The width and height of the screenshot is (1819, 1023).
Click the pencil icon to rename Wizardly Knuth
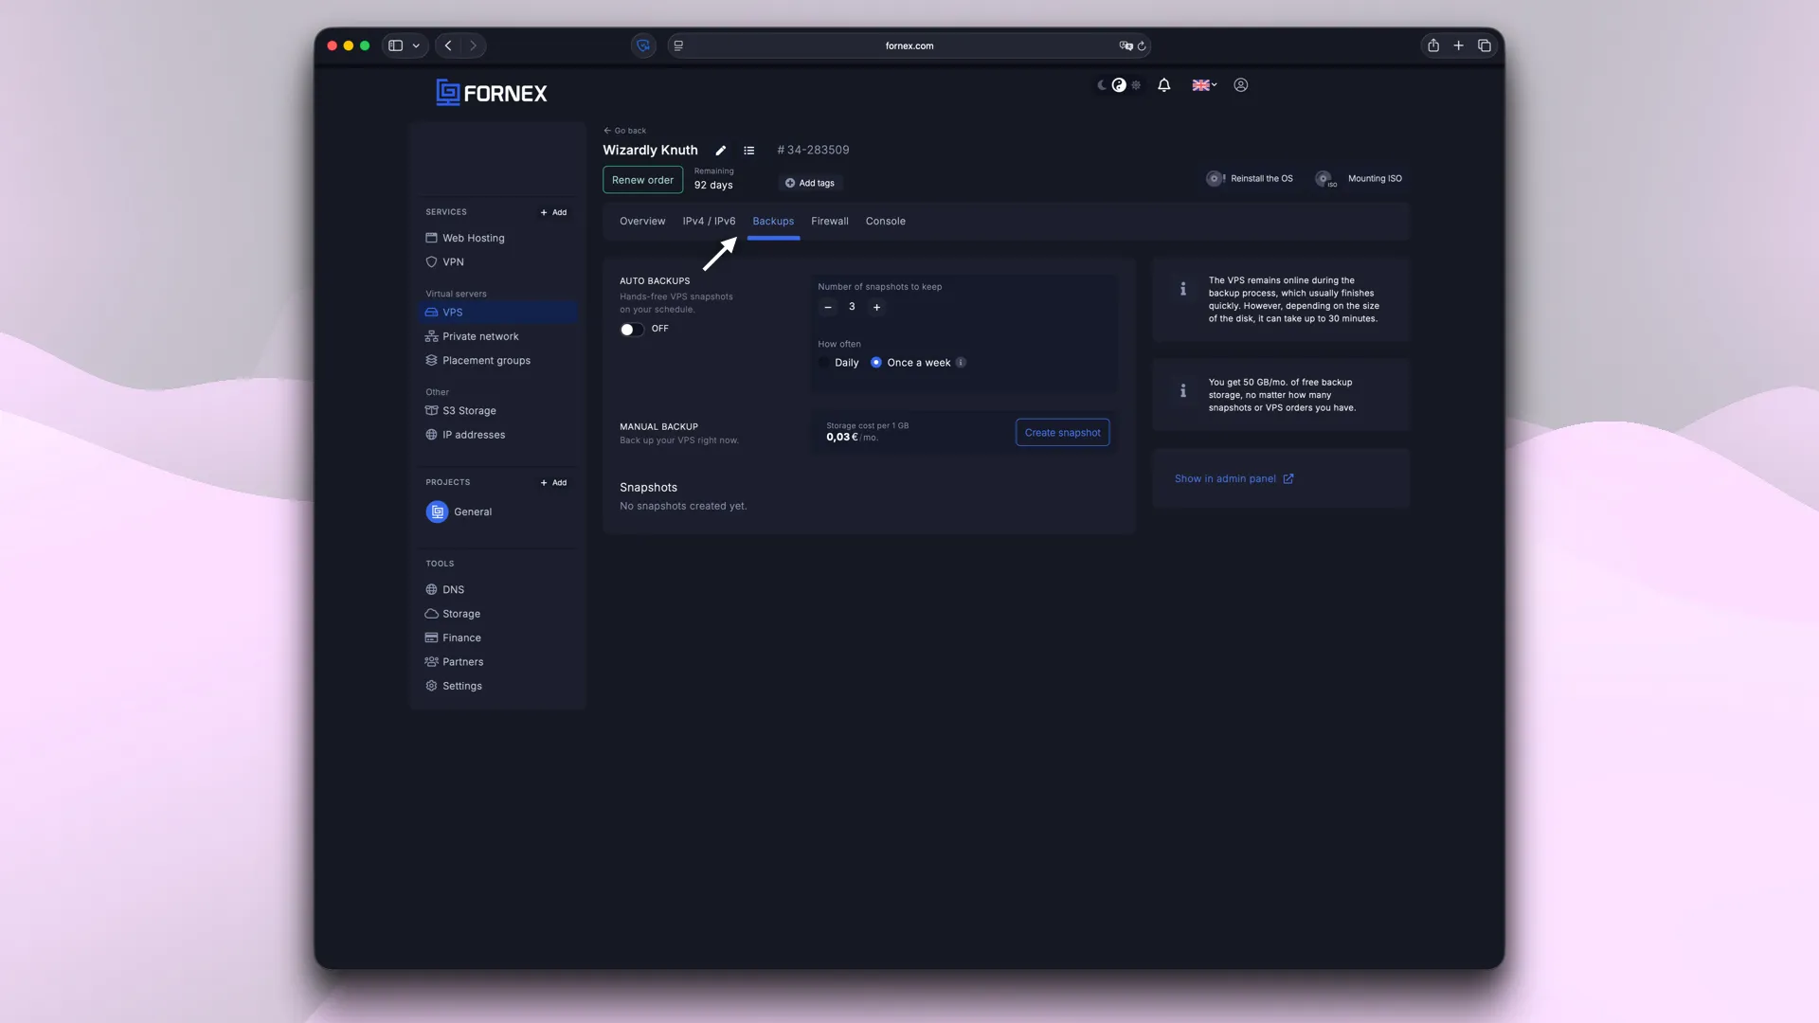pos(720,150)
